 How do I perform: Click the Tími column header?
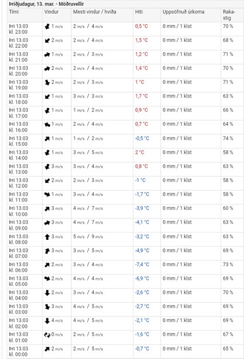click(x=14, y=12)
